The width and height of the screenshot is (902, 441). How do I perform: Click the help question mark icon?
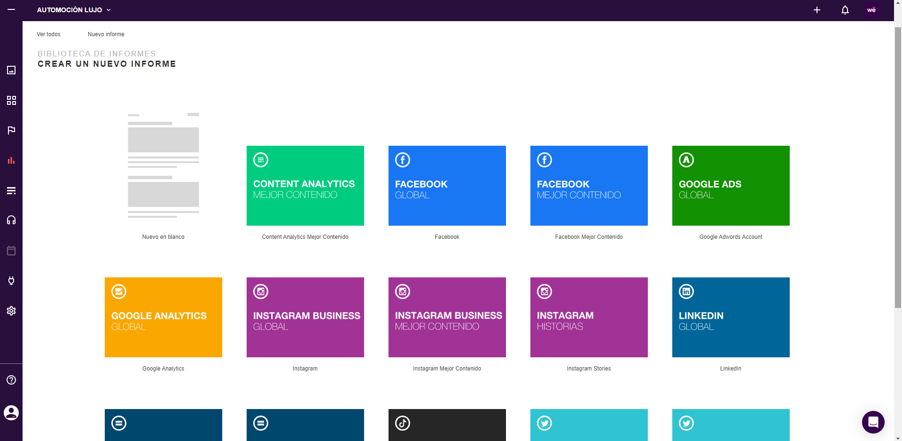pyautogui.click(x=11, y=380)
